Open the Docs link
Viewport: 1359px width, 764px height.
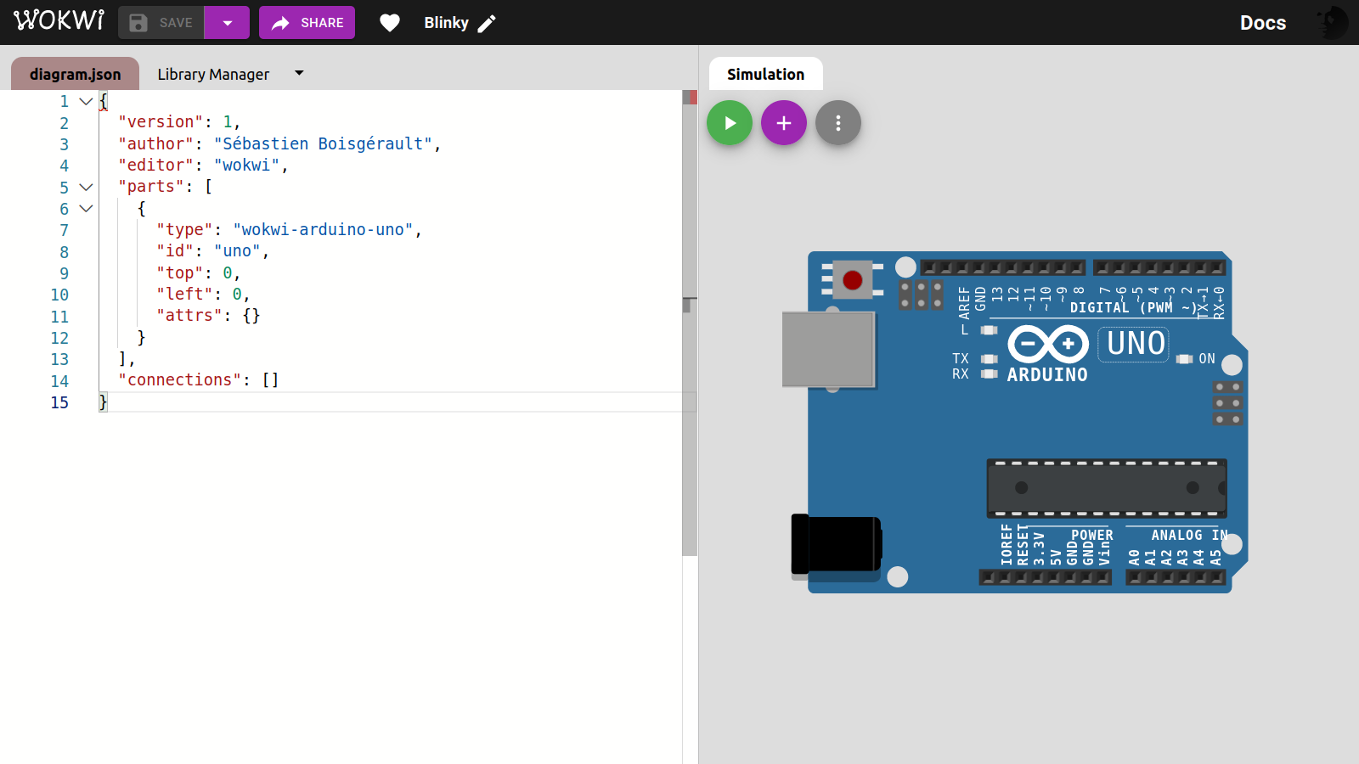(x=1262, y=23)
